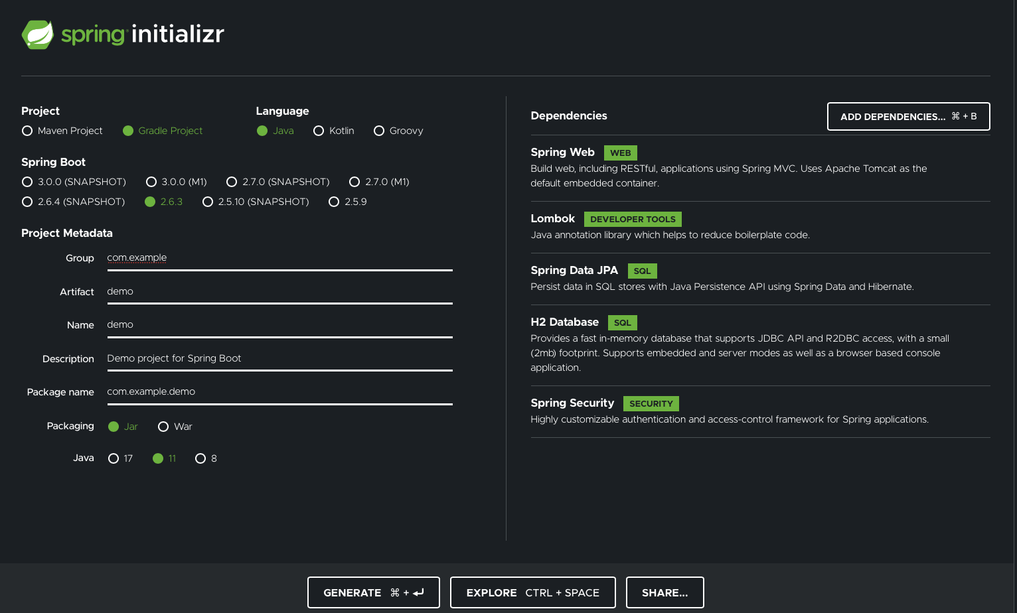
Task: Focus the Name input field
Action: (279, 325)
